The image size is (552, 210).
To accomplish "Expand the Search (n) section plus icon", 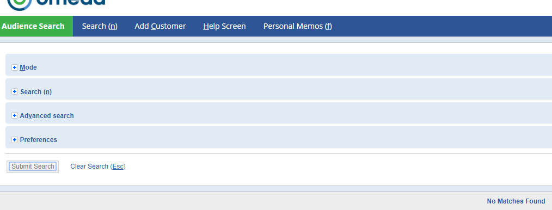I will (x=15, y=91).
